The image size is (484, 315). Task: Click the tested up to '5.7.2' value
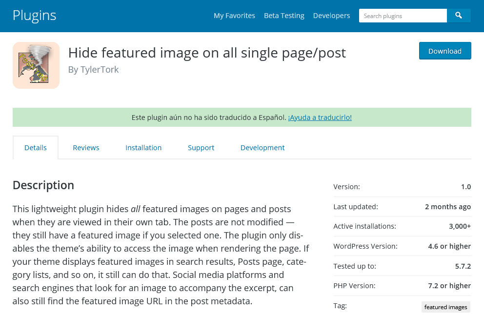pyautogui.click(x=463, y=266)
